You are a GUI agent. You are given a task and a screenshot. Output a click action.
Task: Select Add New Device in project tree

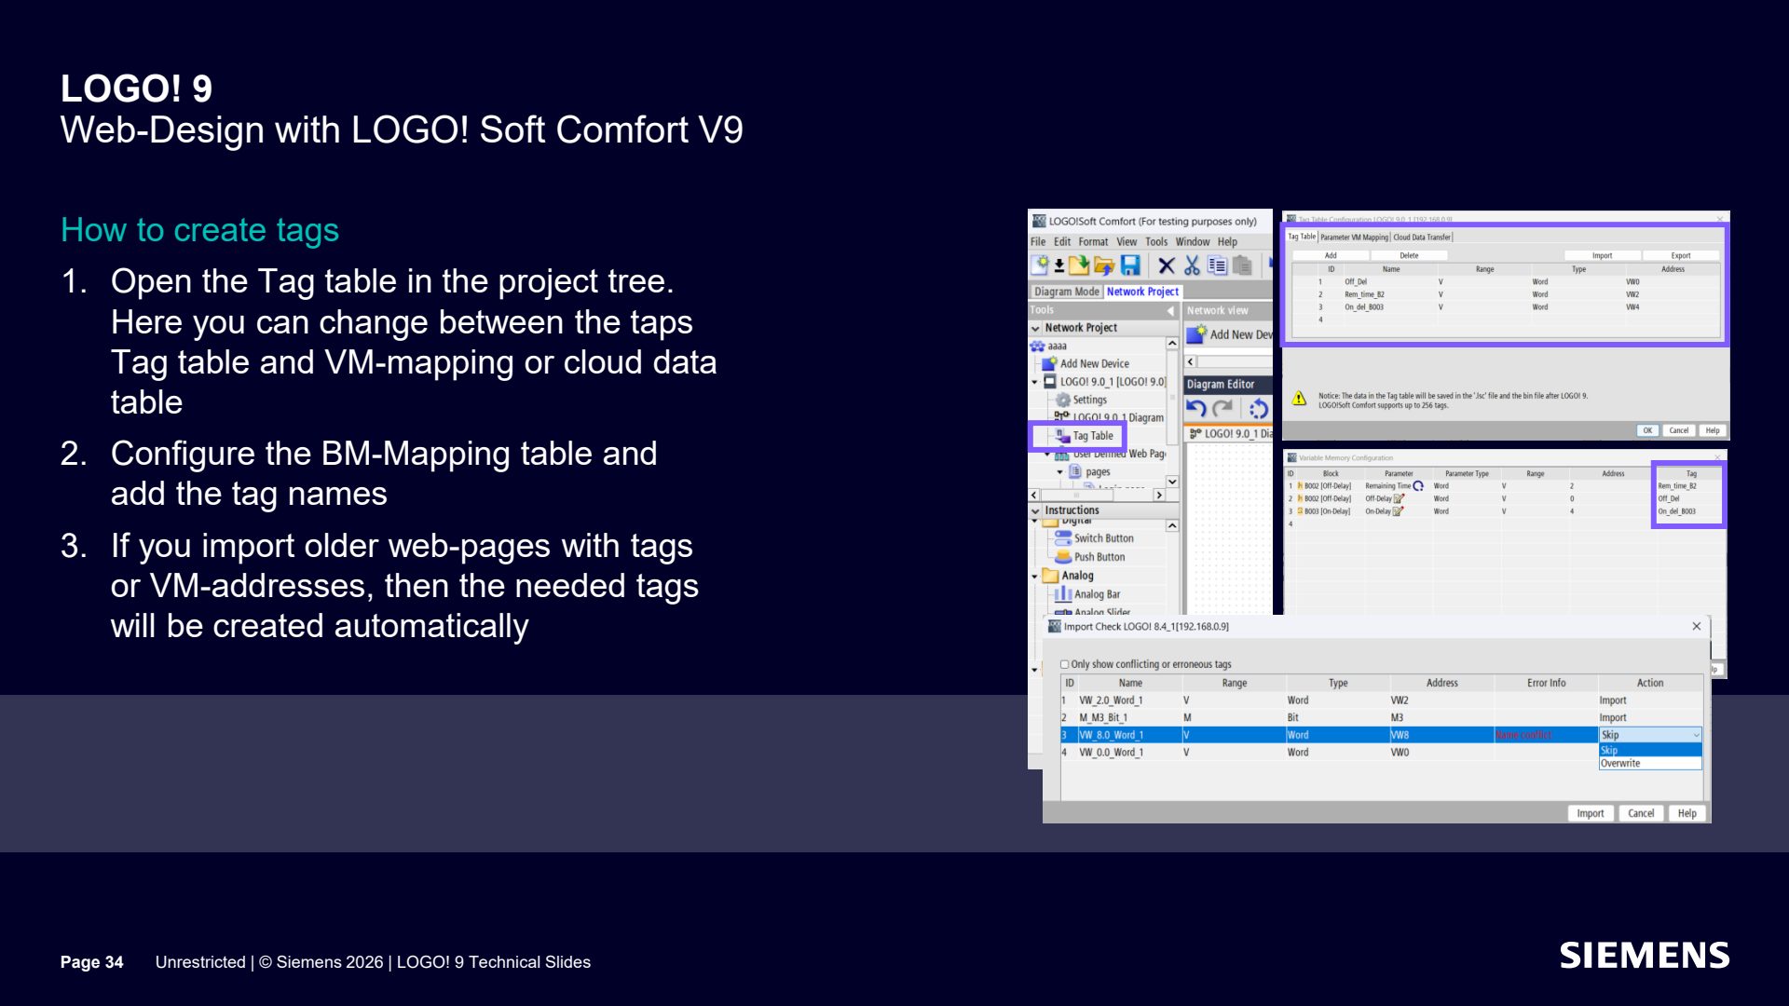click(x=1094, y=363)
